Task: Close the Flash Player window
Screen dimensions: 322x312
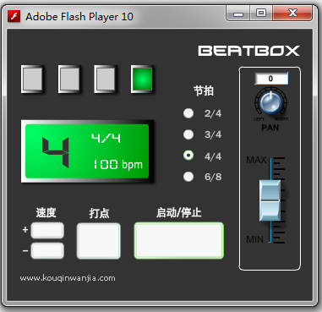Action: 292,14
